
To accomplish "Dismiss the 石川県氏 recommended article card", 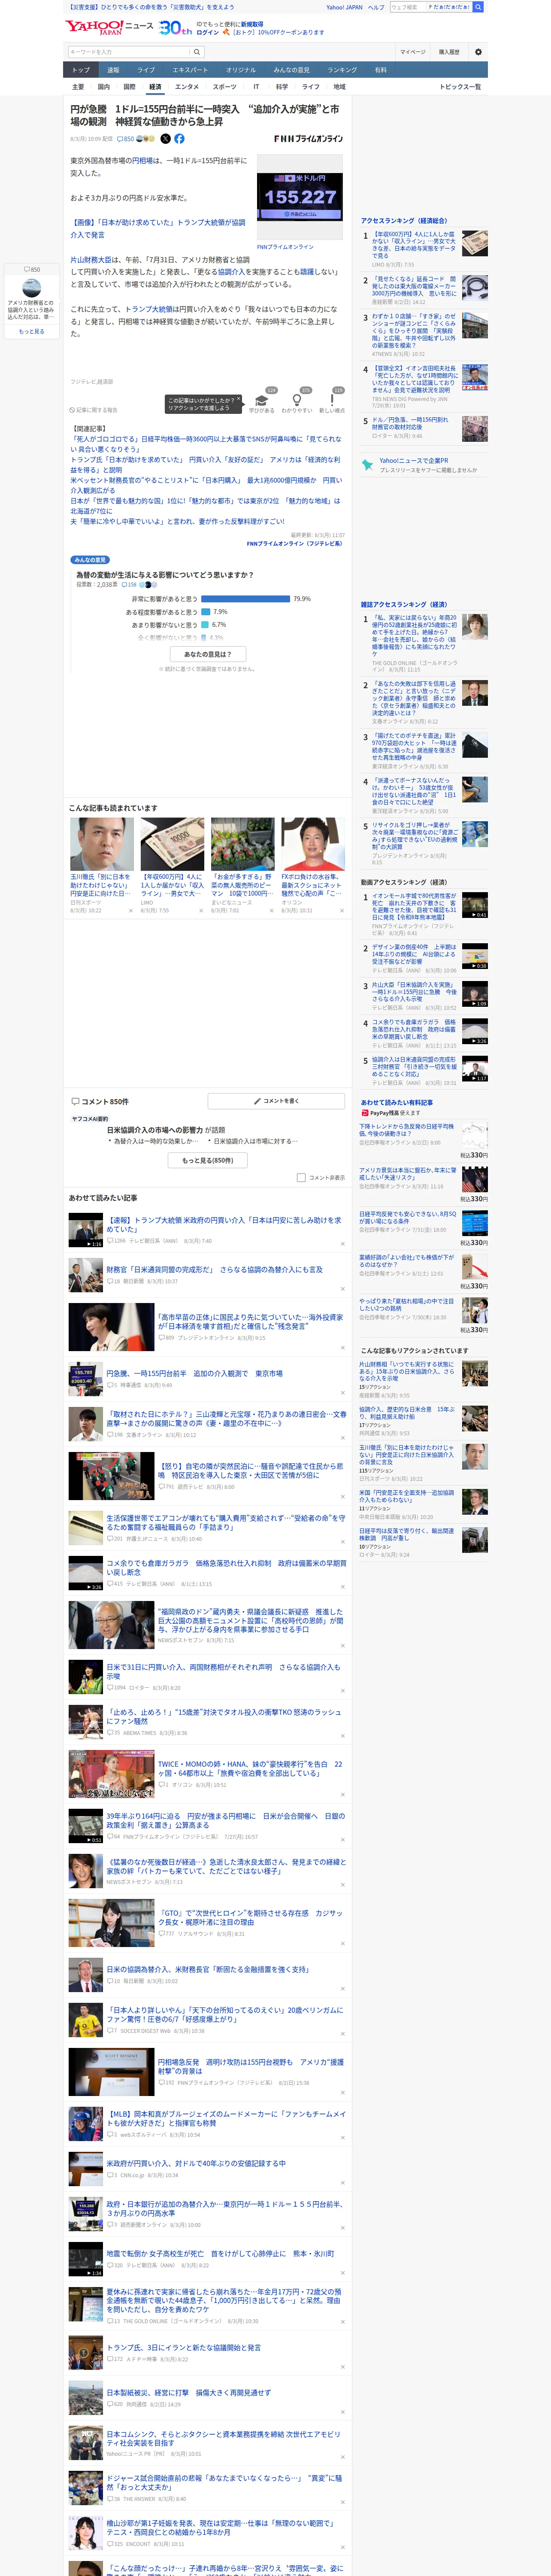I will coord(131,911).
